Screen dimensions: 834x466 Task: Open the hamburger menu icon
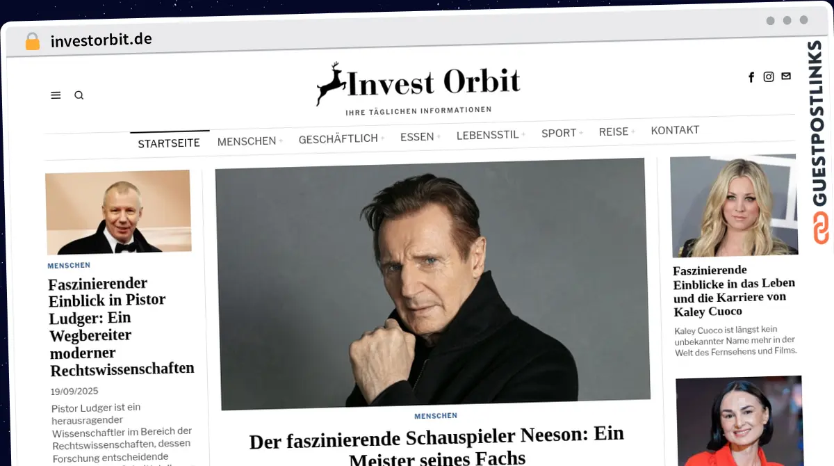pyautogui.click(x=56, y=95)
